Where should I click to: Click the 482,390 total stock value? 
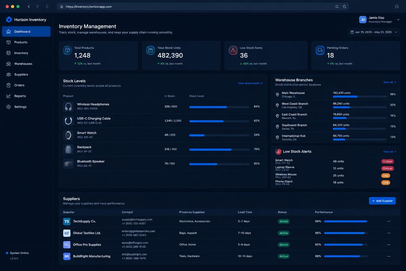coord(170,56)
